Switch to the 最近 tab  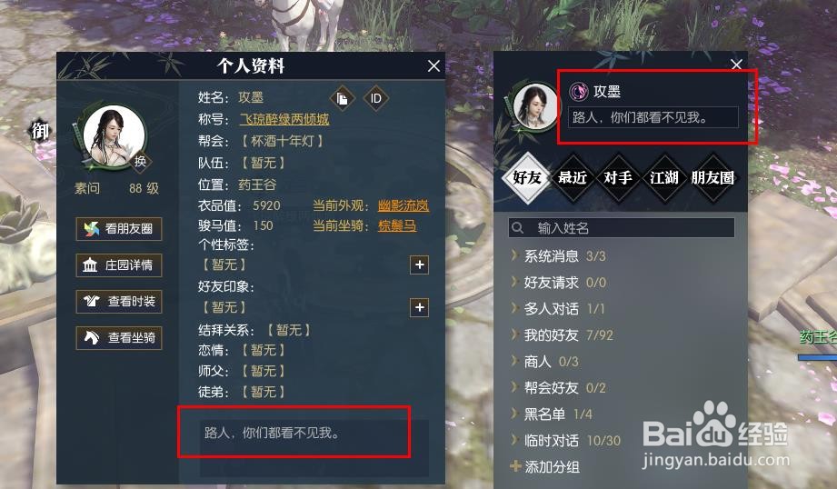(x=573, y=178)
